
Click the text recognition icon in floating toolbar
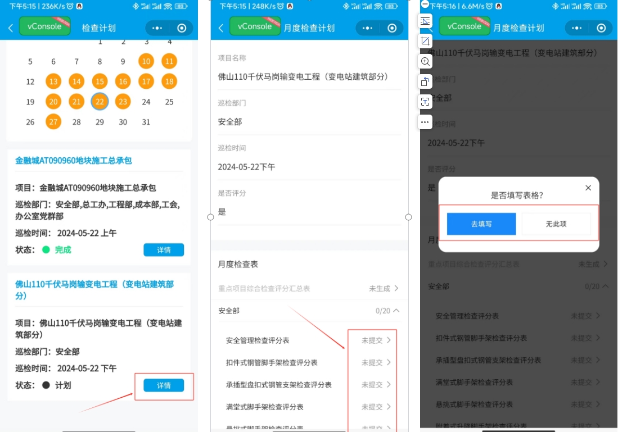[x=425, y=102]
